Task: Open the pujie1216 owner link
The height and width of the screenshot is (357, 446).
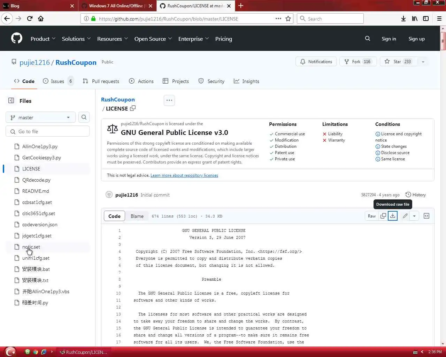Action: 35,62
